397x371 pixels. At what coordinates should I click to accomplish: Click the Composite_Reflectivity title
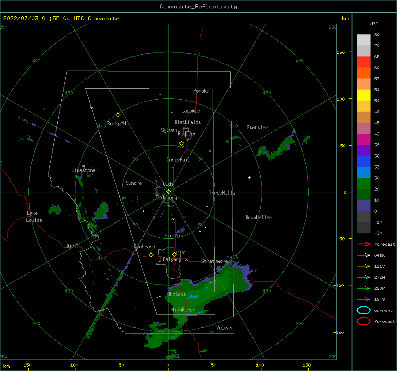tap(198, 7)
